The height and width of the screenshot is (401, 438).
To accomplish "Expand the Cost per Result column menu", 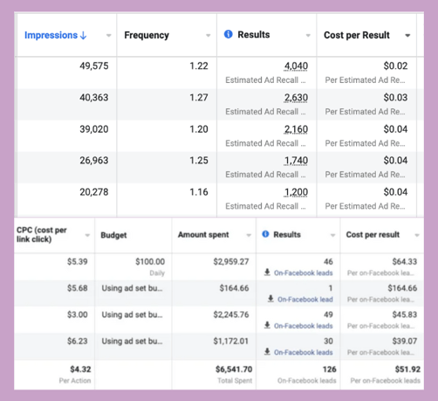I will click(407, 36).
